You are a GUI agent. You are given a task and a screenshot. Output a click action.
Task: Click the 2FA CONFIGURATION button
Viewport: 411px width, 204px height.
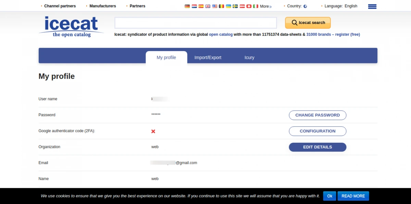(317, 131)
